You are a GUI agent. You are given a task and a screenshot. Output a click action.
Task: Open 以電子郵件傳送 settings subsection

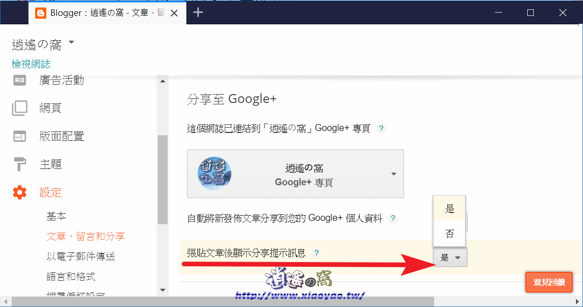[81, 256]
